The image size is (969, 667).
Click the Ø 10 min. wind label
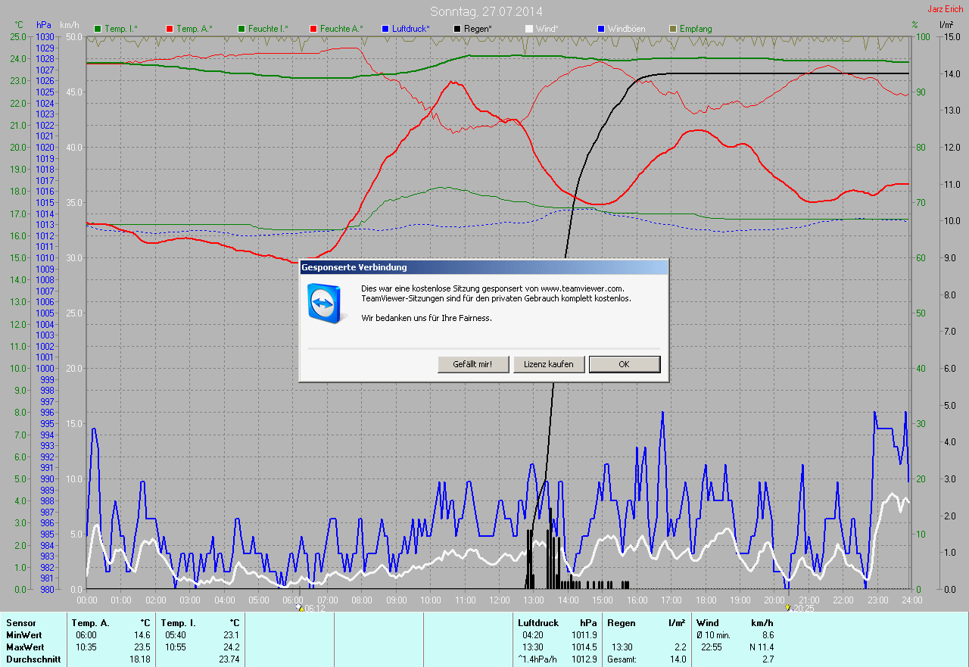(x=714, y=635)
